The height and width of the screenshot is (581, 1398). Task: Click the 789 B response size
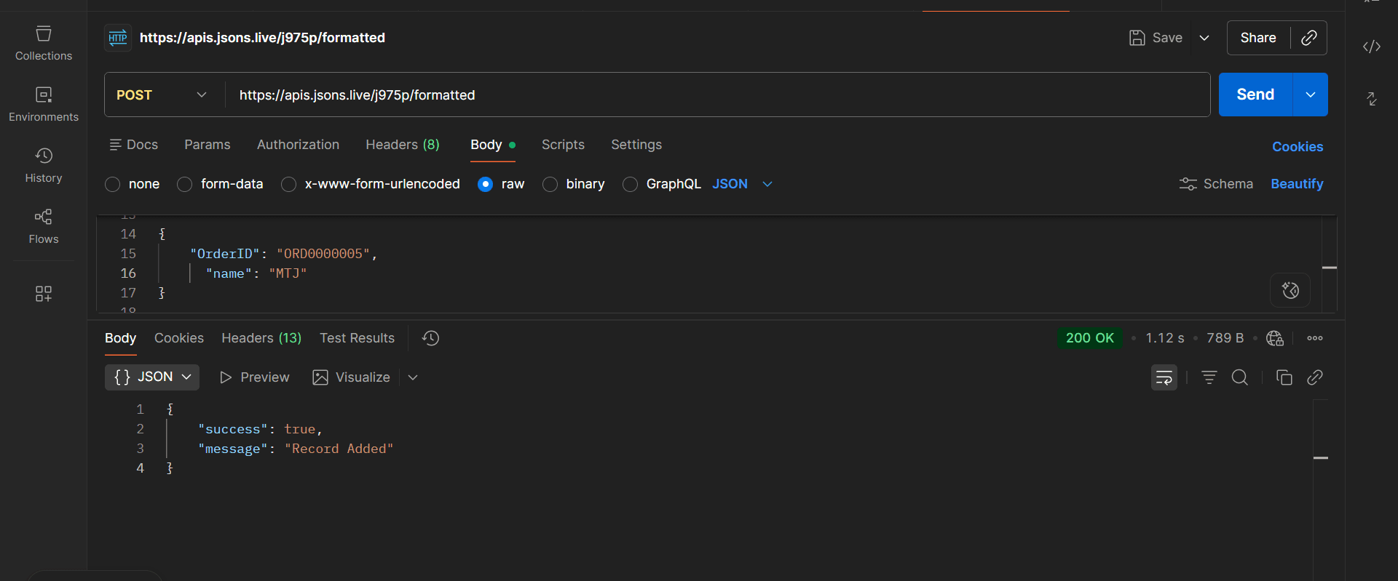pyautogui.click(x=1225, y=338)
